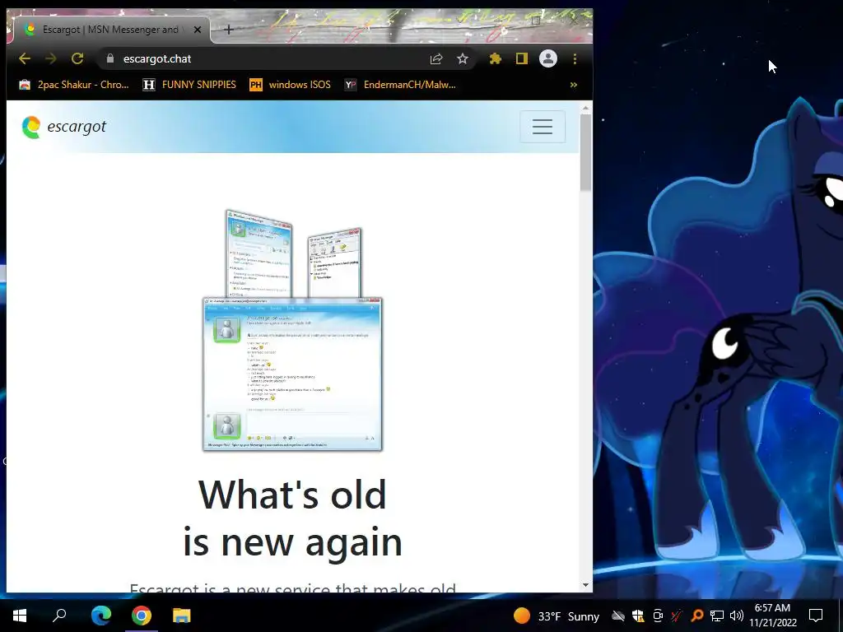Open the volume speaker tray icon
The width and height of the screenshot is (843, 632).
pos(737,616)
